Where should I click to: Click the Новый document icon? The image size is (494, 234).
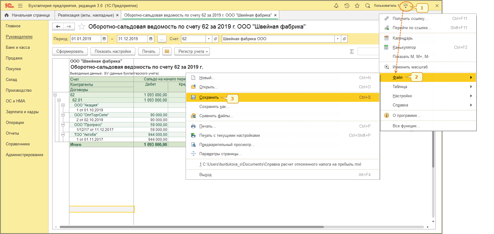(x=193, y=78)
